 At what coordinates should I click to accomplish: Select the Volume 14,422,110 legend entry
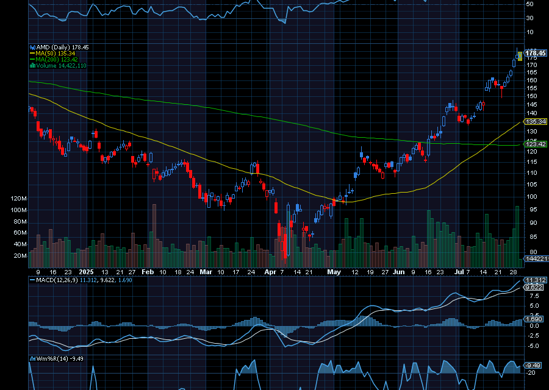click(x=61, y=65)
